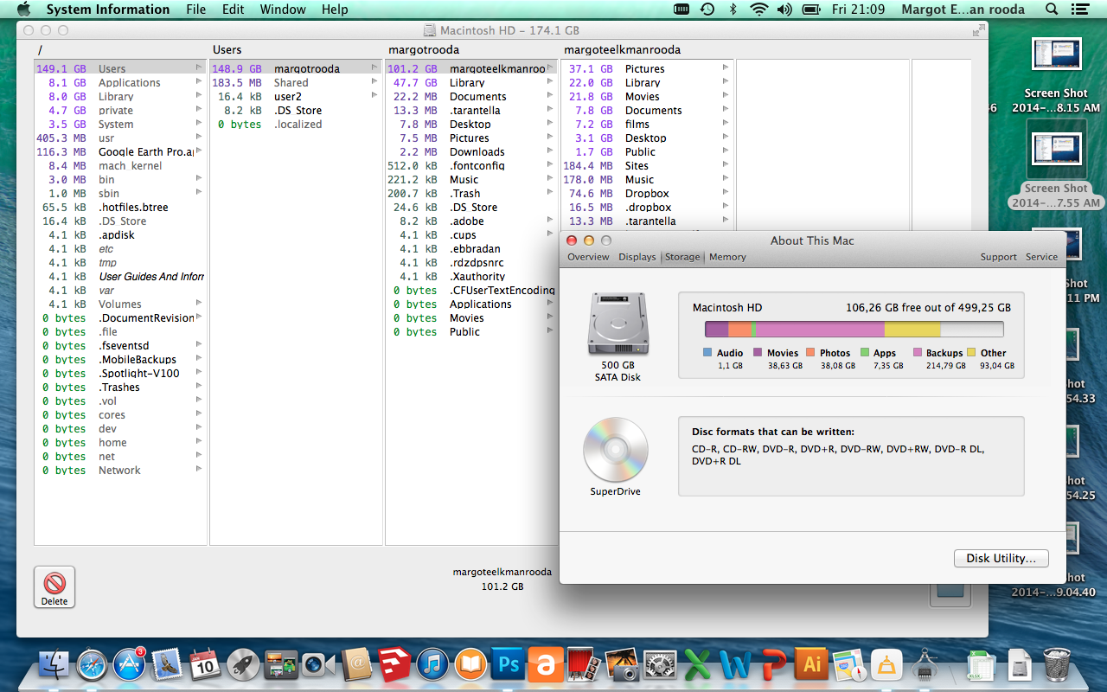Click the Movies purple legend swatch

coord(758,353)
